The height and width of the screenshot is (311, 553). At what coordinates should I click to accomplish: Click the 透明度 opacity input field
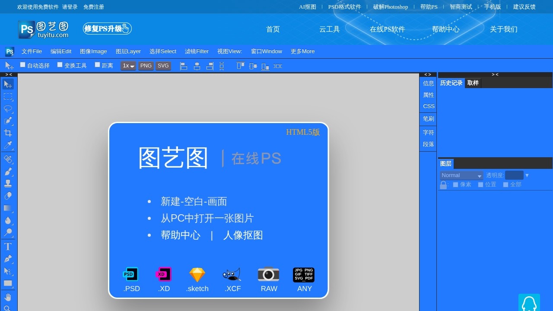pos(514,175)
